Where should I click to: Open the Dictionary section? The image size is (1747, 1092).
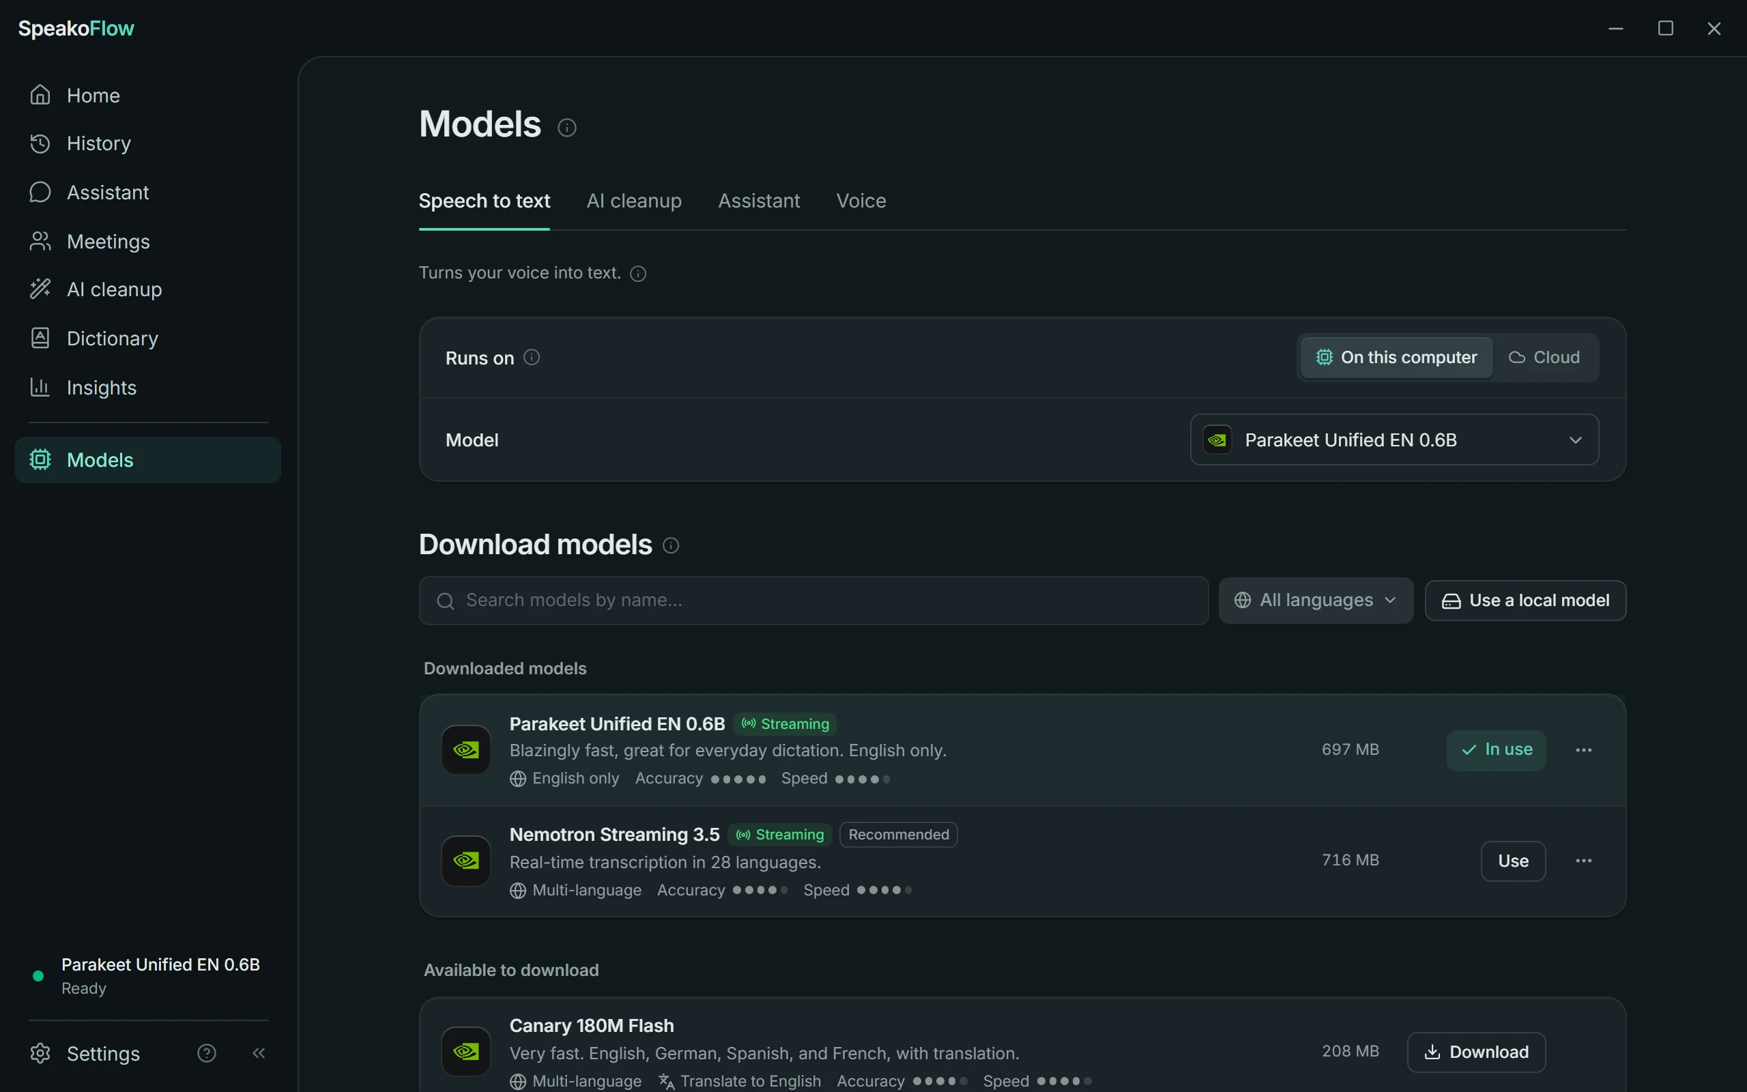147,338
